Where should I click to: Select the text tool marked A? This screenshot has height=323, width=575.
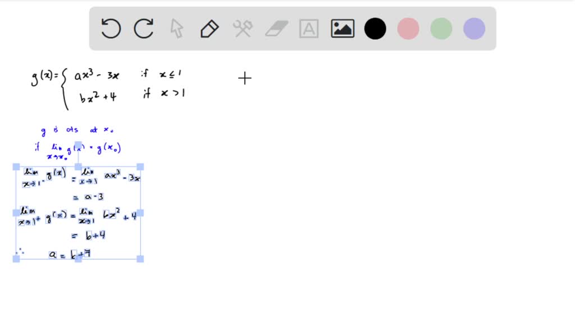coord(309,28)
